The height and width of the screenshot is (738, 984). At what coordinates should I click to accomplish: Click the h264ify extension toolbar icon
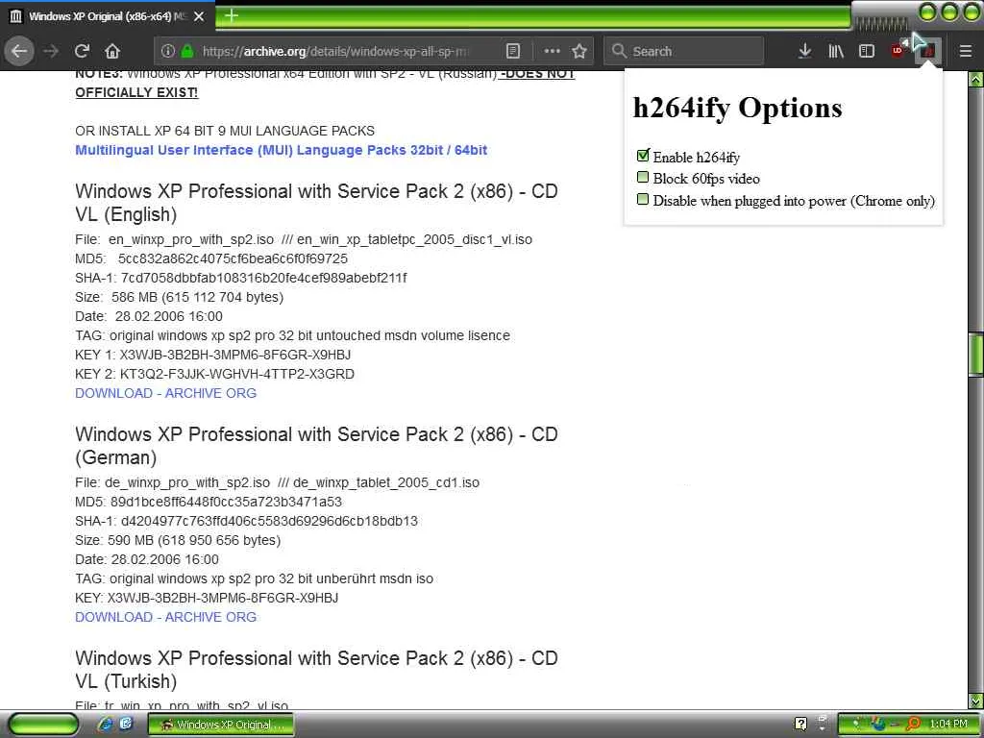coord(928,51)
